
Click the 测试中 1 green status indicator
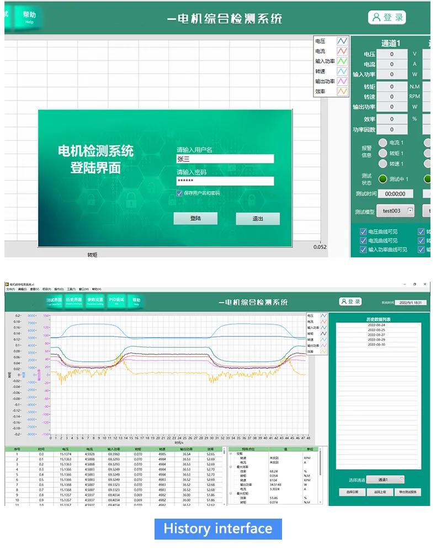382,179
